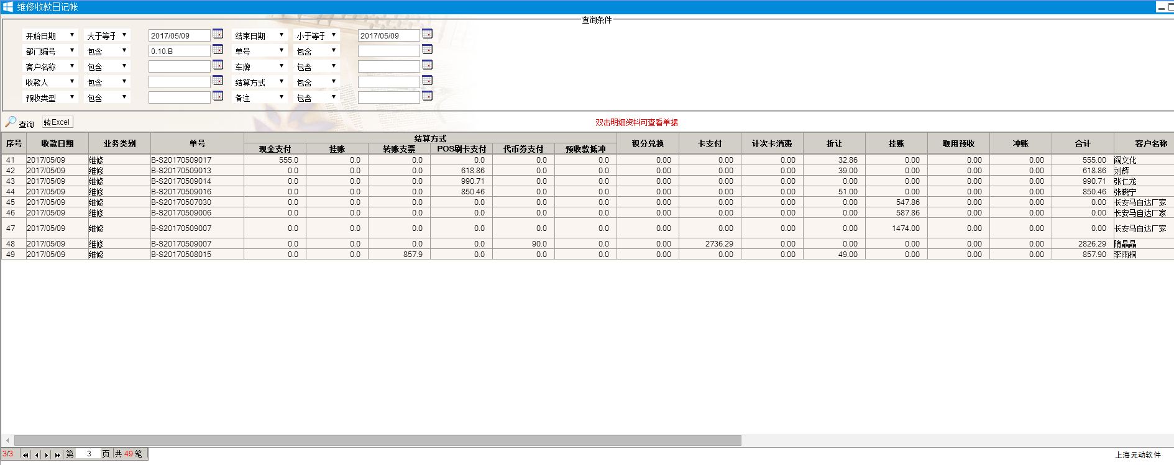
Task: Go to the previous page arrow
Action: (37, 455)
